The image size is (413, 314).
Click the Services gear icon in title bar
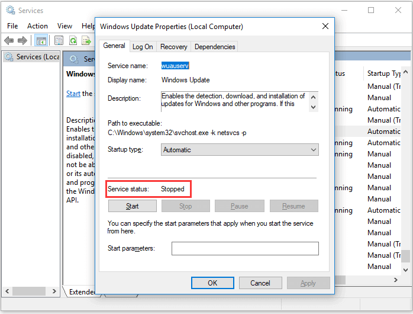11,10
